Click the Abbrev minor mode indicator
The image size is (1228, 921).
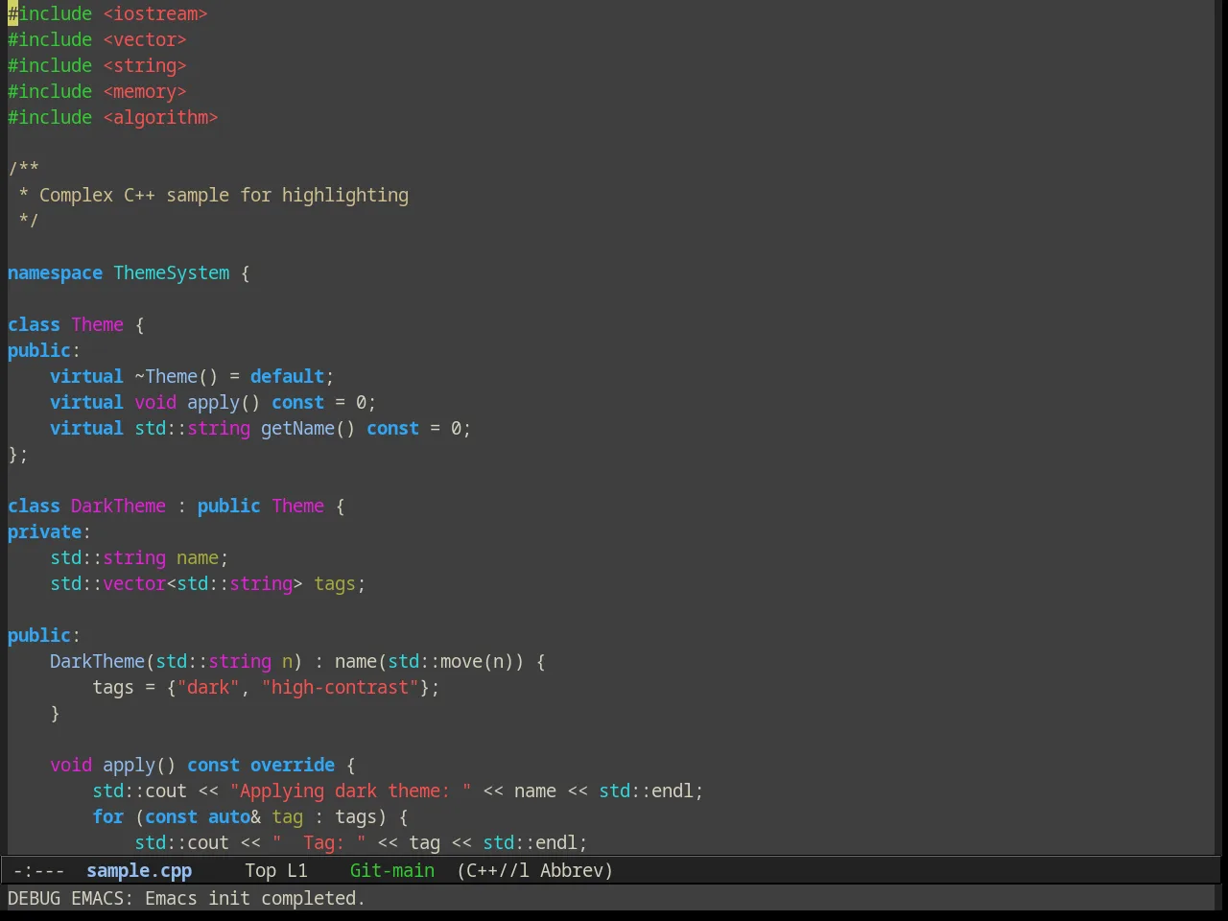[572, 870]
